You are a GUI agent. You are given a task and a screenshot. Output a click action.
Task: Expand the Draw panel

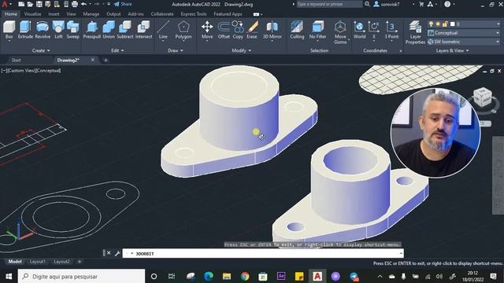(x=175, y=50)
